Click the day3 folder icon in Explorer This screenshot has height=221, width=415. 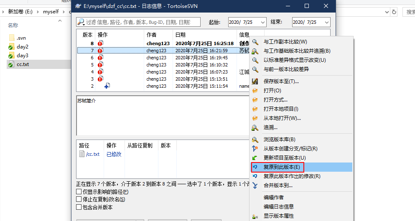coord(11,56)
